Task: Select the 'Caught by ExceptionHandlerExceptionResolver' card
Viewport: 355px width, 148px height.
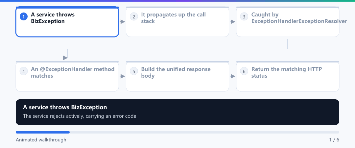Action: (x=288, y=22)
